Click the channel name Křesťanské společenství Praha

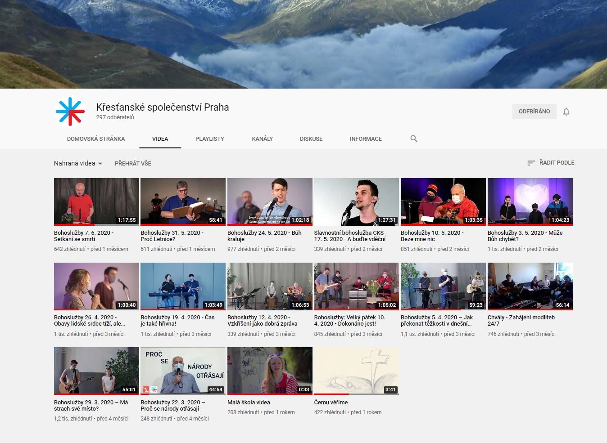tap(162, 107)
